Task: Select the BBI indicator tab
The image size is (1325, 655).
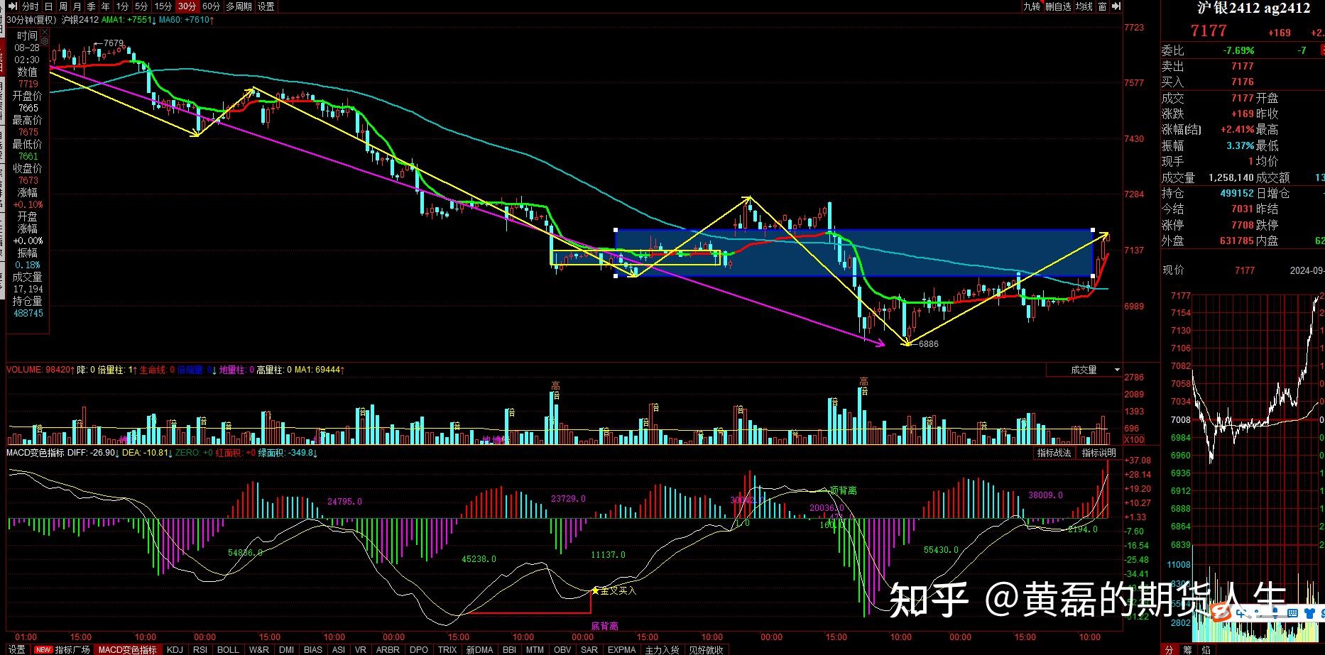Action: [509, 649]
